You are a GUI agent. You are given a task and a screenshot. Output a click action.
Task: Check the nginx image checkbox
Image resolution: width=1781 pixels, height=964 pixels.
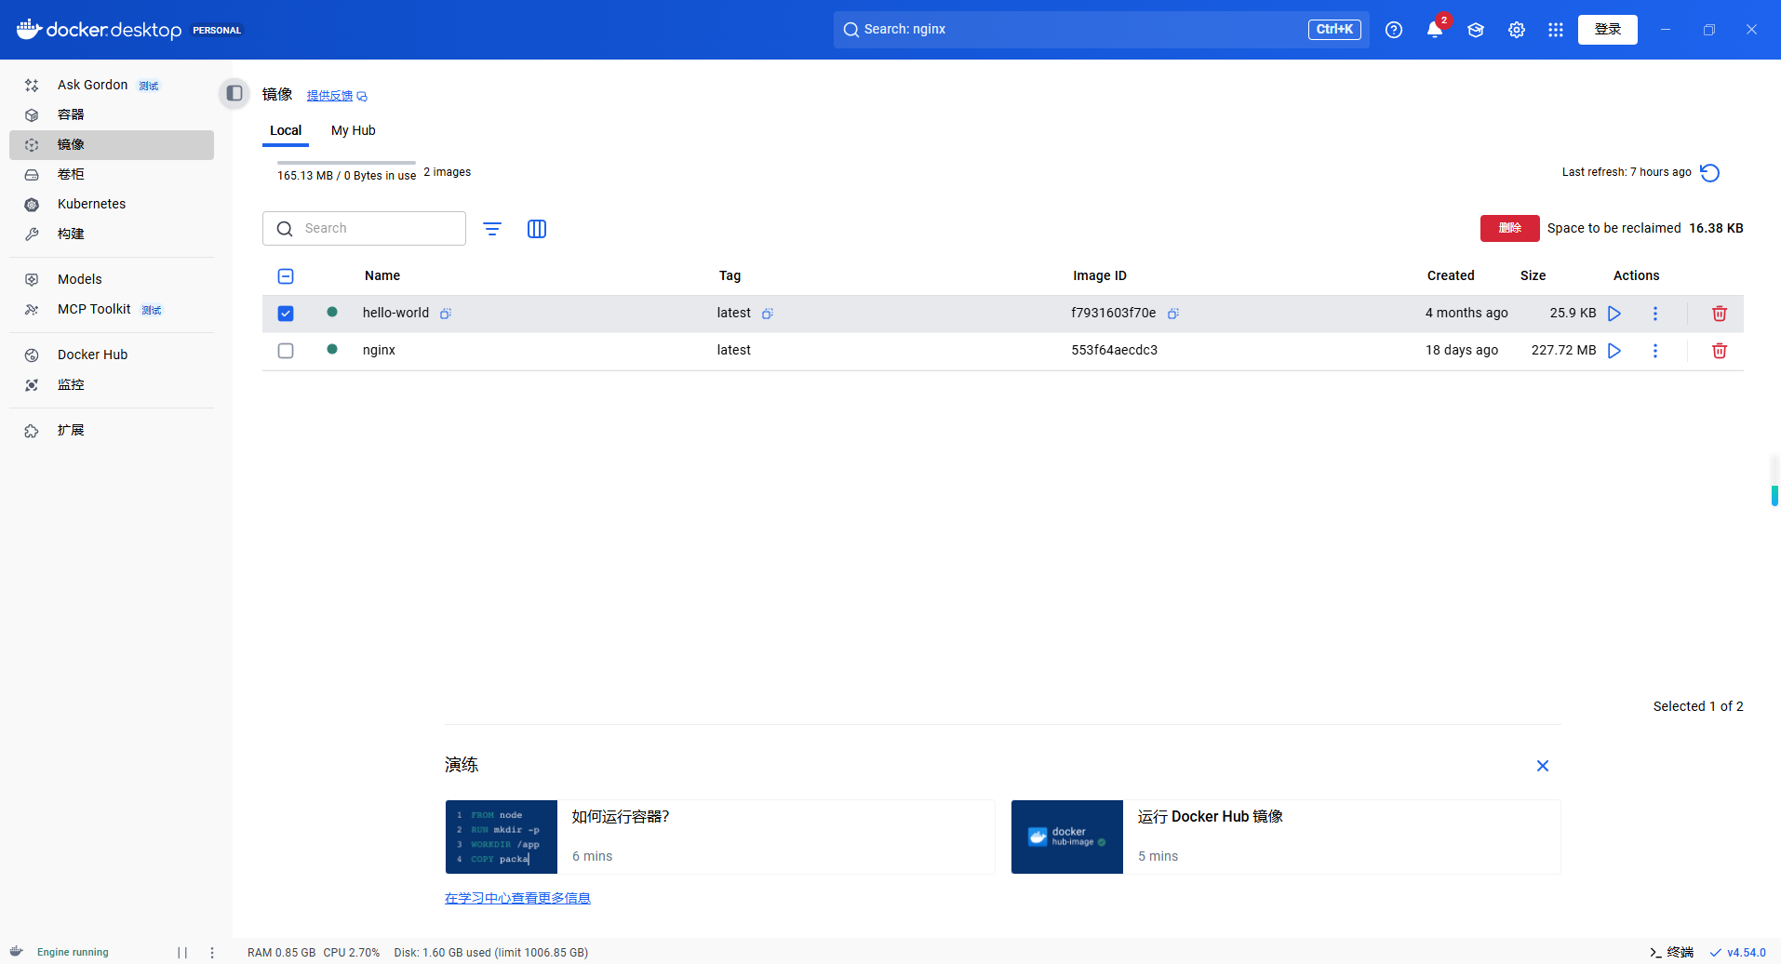click(x=286, y=351)
